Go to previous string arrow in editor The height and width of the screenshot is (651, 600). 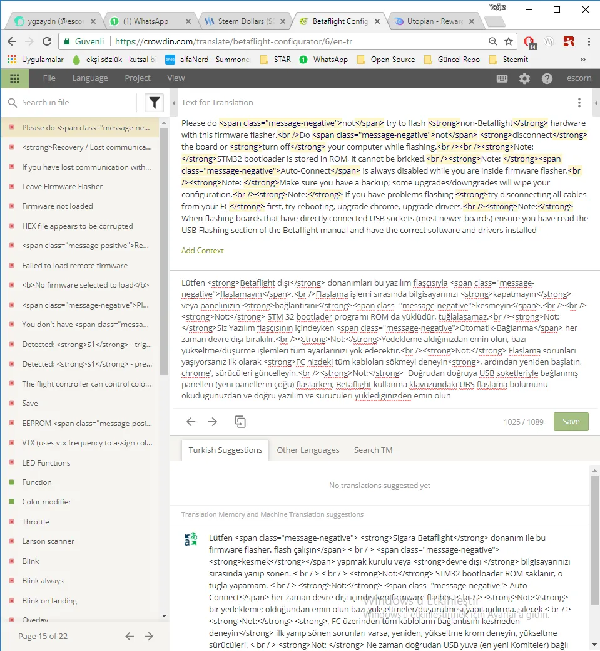(191, 422)
